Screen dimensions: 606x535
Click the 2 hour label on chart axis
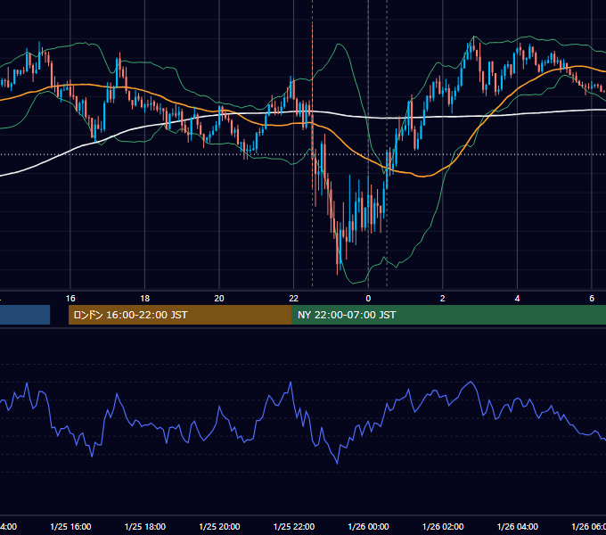coord(443,298)
